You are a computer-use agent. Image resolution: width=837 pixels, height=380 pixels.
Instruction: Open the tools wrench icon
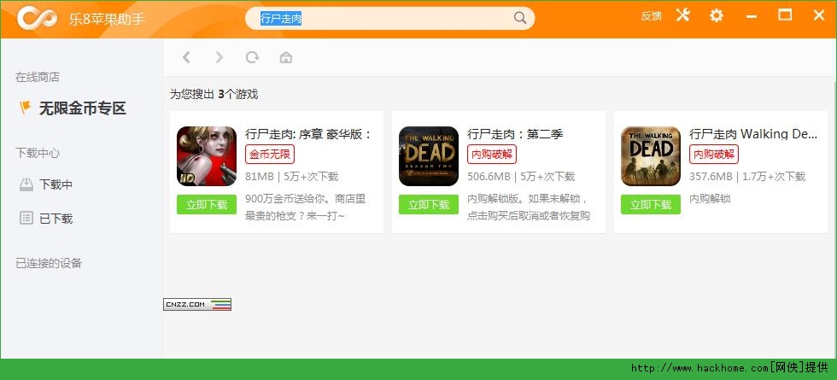tap(682, 15)
